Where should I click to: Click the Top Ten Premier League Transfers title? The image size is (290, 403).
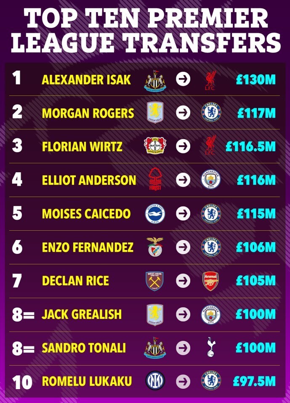[x=146, y=29]
